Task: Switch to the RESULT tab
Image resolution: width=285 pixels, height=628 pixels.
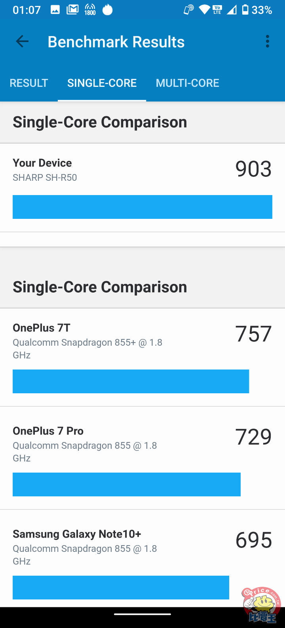Action: click(x=29, y=83)
